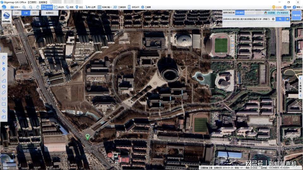
Task: Click the zoom out magnifier icon
Action: click(31, 7)
